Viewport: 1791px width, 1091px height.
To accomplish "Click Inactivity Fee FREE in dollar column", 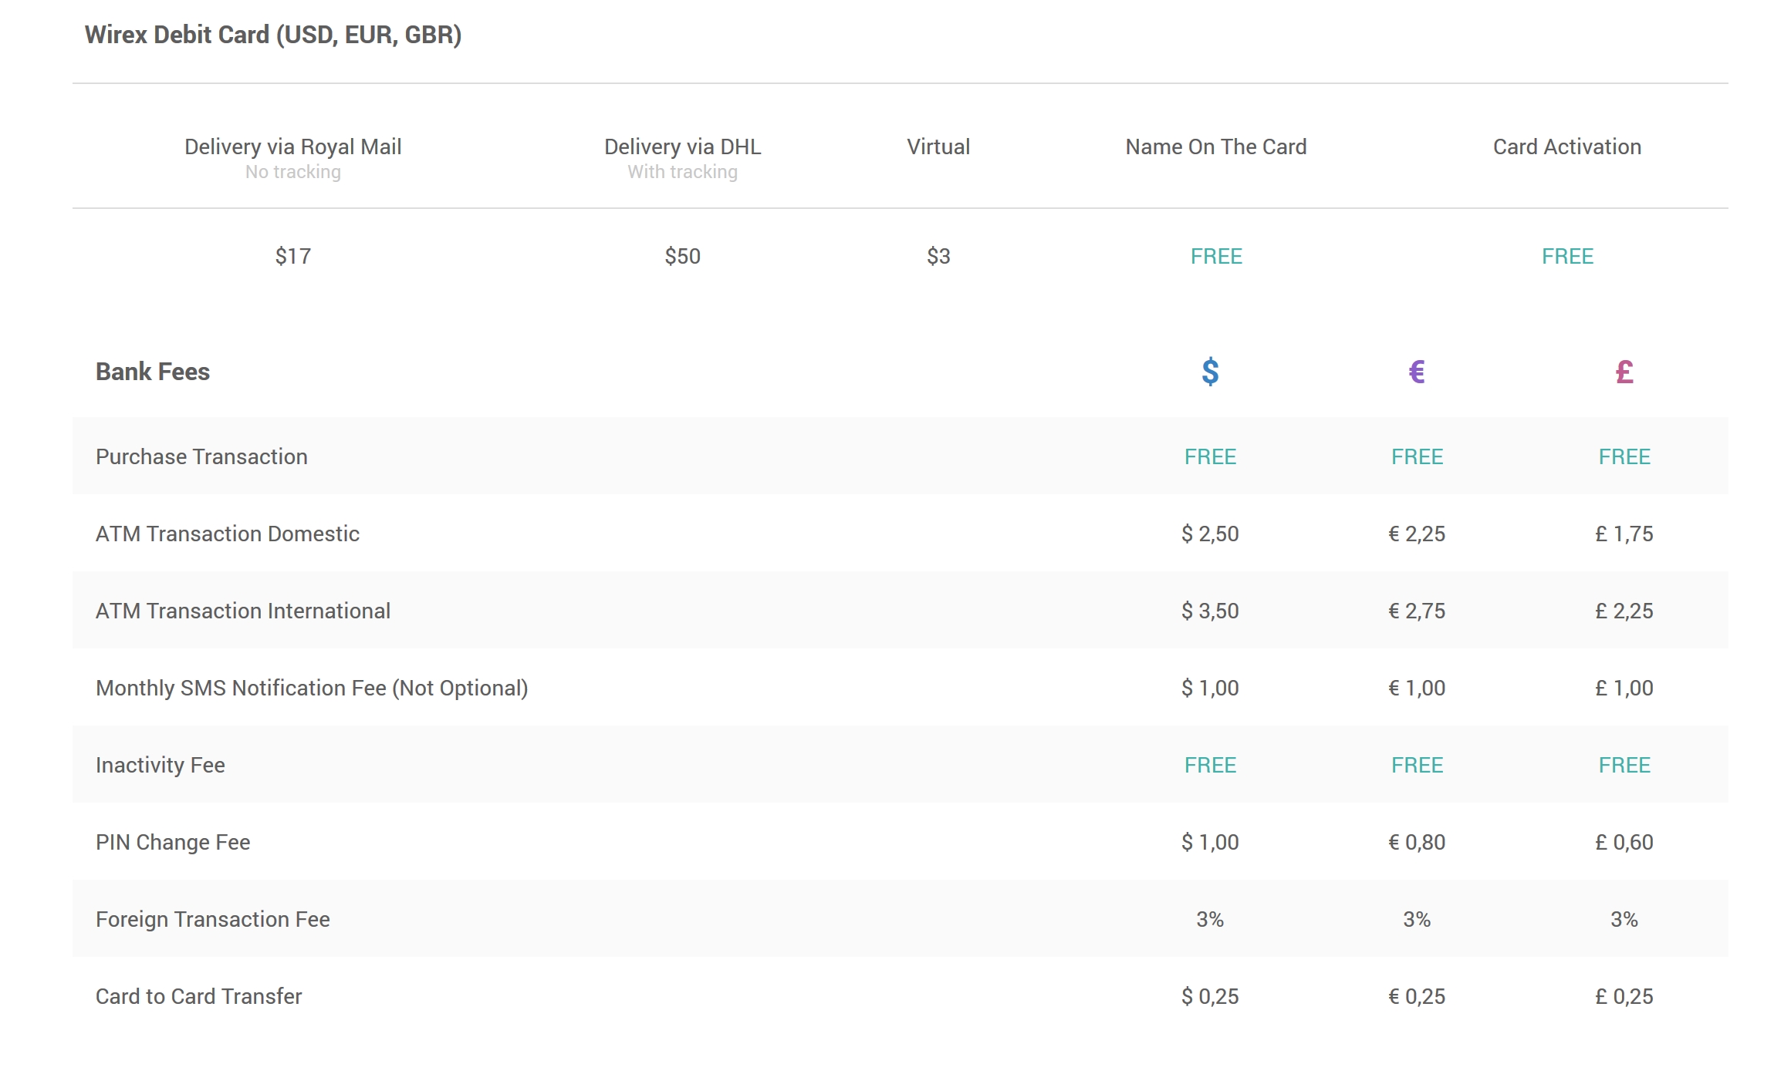I will click(1210, 765).
